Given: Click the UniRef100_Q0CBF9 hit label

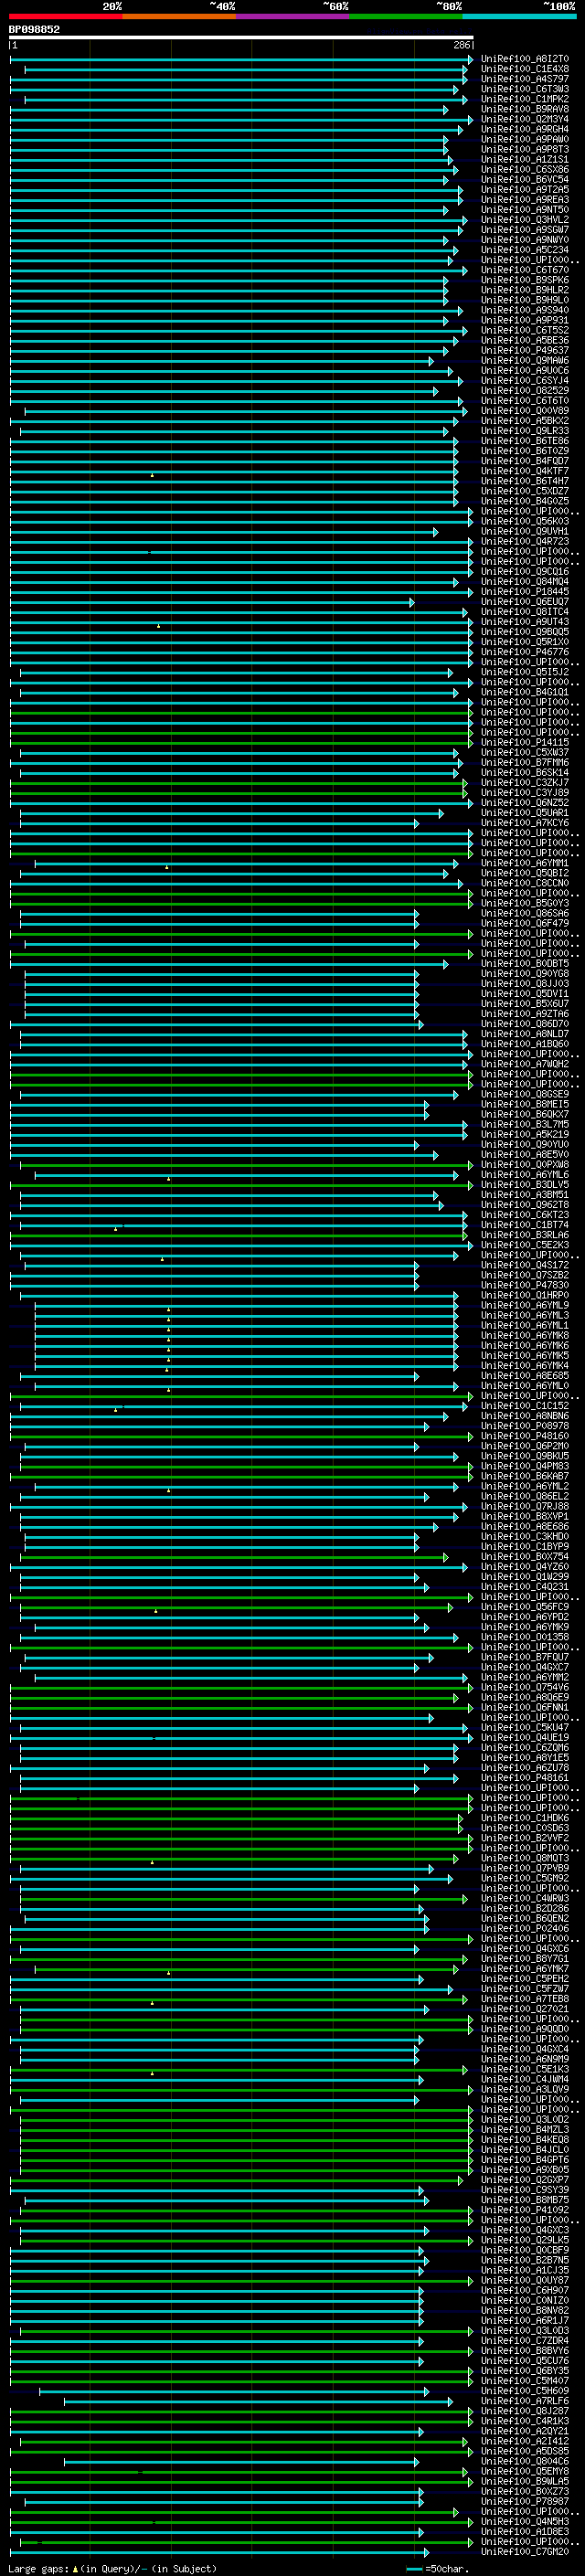Looking at the screenshot, I should 525,2251.
